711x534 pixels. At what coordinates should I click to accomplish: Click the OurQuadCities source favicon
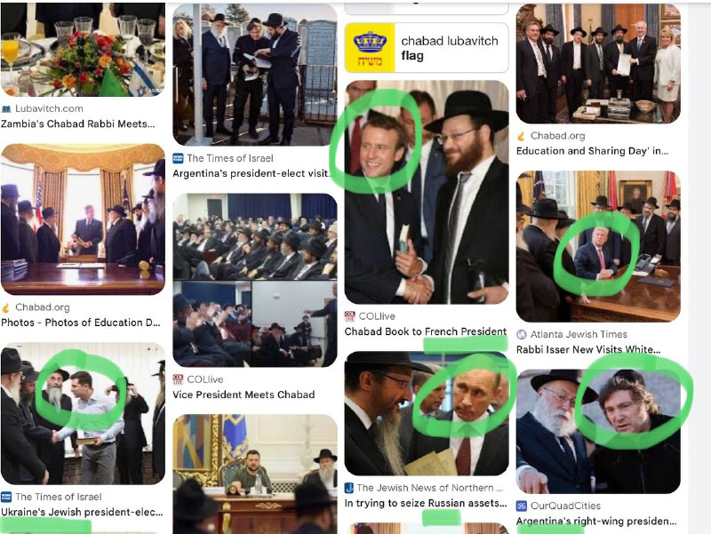(x=522, y=506)
